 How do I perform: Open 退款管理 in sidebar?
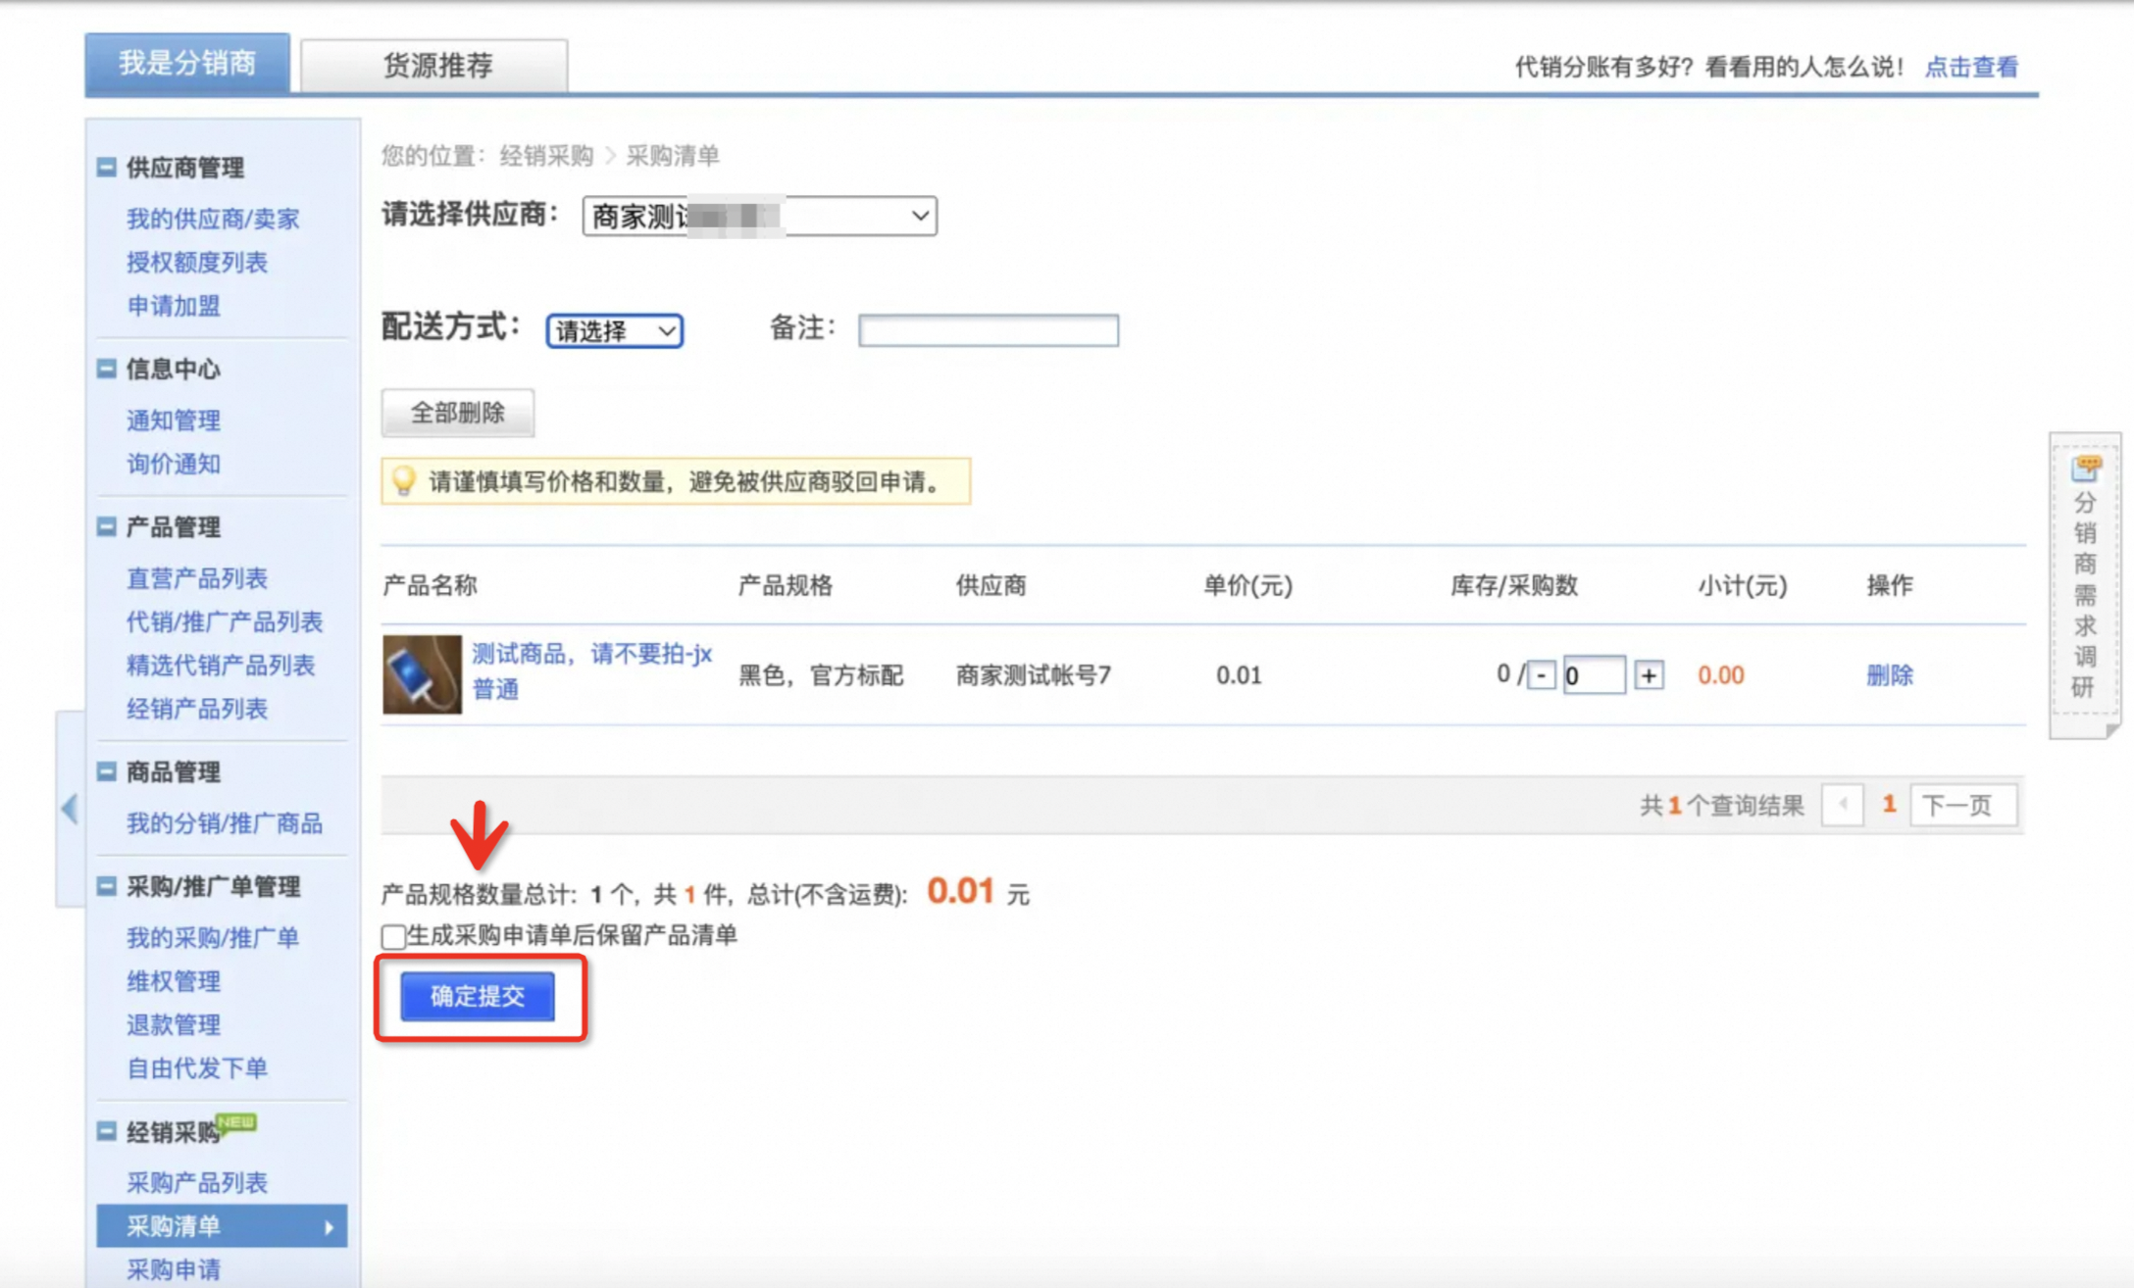[174, 1024]
